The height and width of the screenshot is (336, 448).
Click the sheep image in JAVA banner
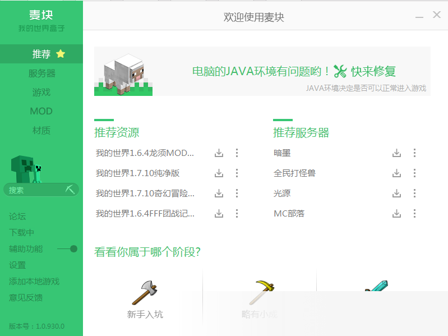tap(123, 75)
